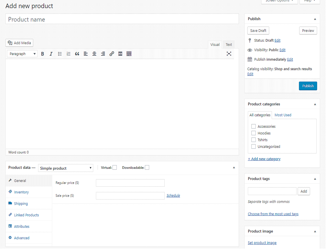Tick the Uncategorized category checkbox
This screenshot has height=249, width=326.
(253, 147)
